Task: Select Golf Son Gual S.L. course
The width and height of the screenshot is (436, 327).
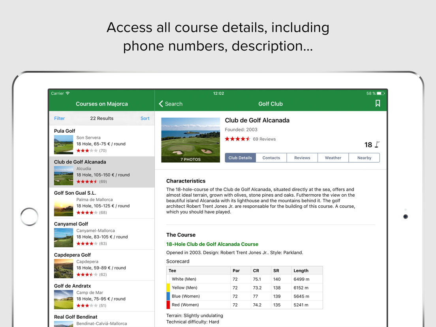Action: [102, 203]
